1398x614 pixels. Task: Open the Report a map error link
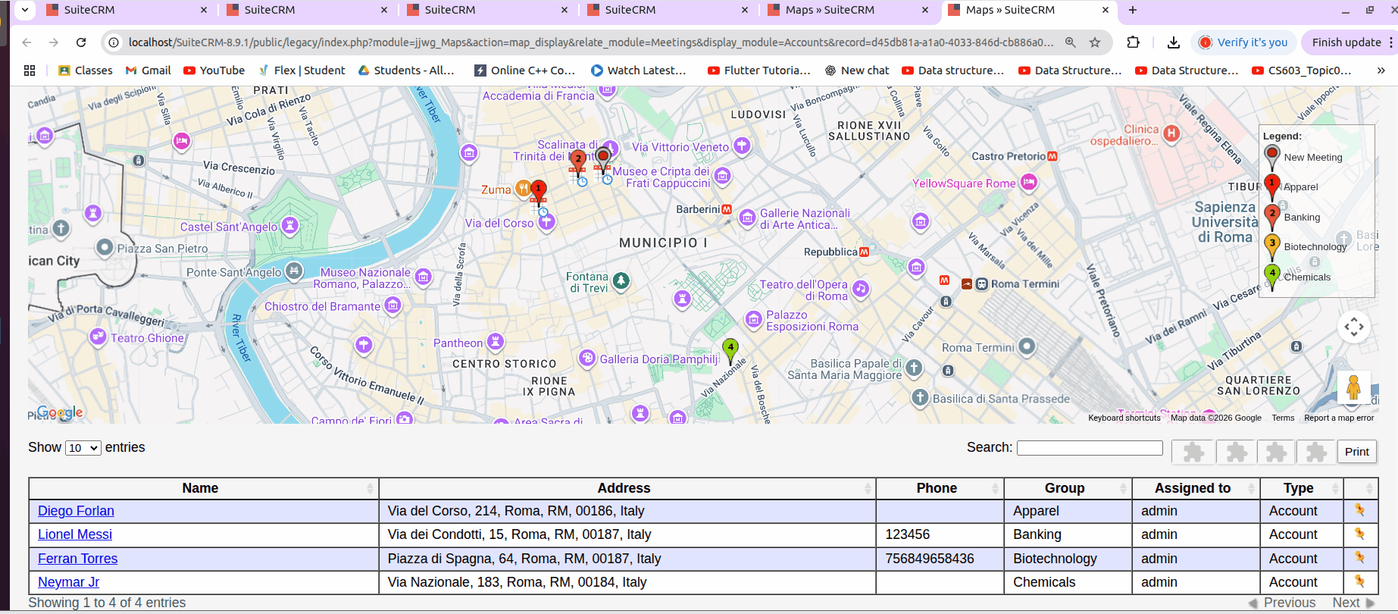1339,418
